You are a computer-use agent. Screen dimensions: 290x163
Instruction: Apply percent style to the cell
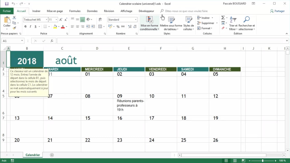118,27
